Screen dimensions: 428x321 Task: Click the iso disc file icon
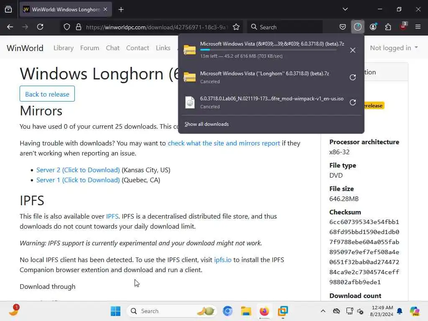[190, 102]
